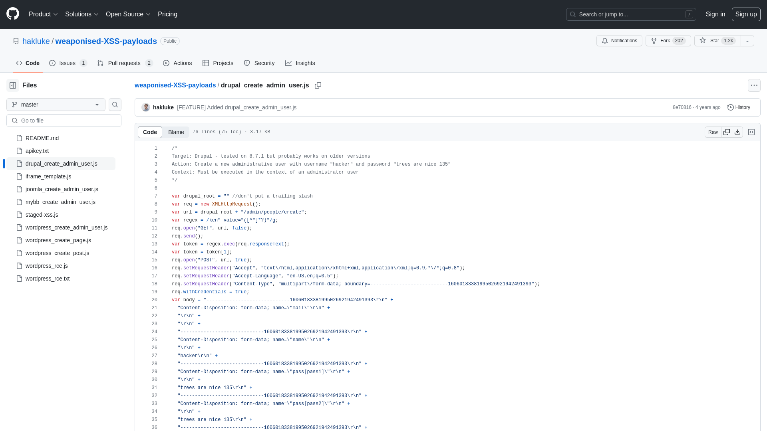767x431 pixels.
Task: Open the star lists dropdown arrow
Action: coord(747,41)
